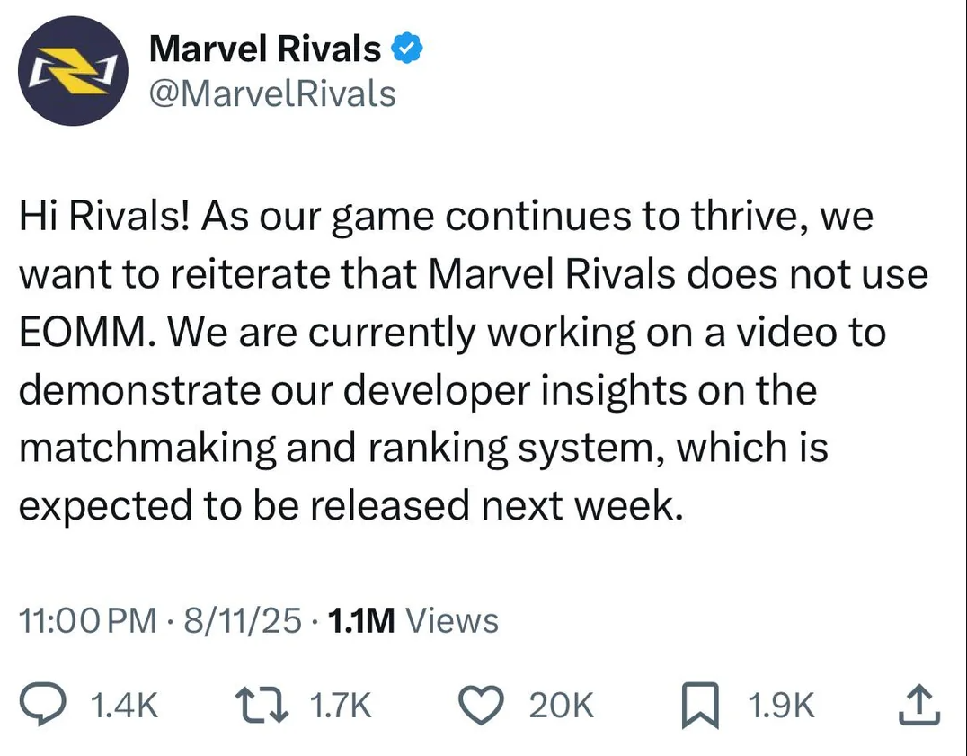Click the blue verified badge

pos(411,49)
